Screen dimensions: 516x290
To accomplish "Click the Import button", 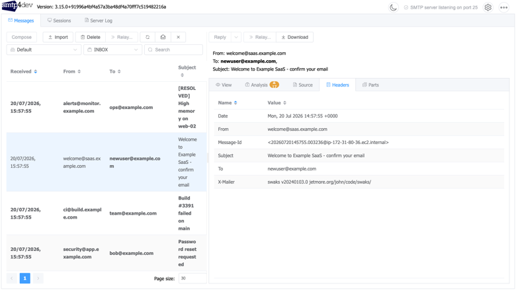I will pyautogui.click(x=58, y=37).
